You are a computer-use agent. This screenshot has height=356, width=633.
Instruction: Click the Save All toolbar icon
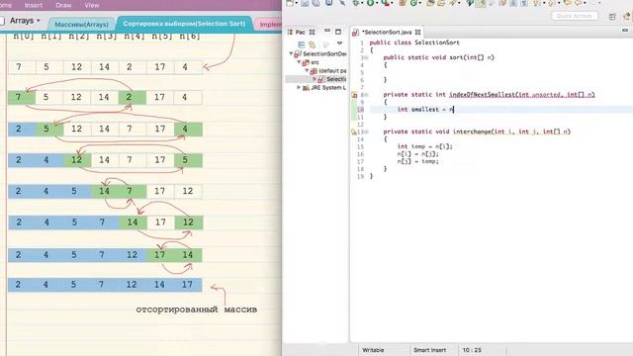(x=316, y=3)
